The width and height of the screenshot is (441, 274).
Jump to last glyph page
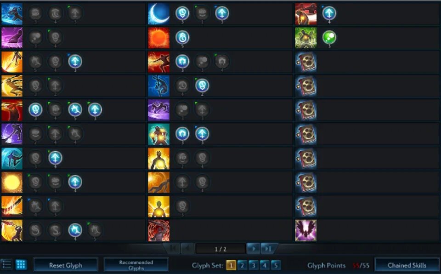tap(268, 249)
